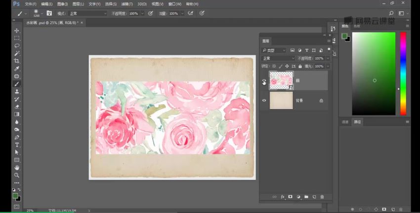Select the Horizontal Type tool
420x213 pixels.
[x=17, y=145]
